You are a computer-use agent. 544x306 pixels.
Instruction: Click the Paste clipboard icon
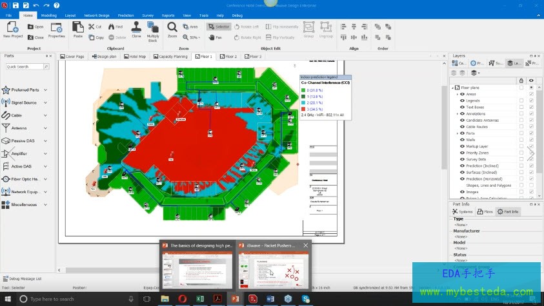coord(78,28)
